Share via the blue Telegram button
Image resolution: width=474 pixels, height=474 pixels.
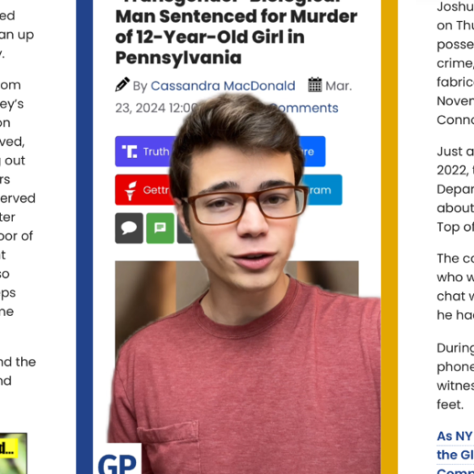[x=322, y=190]
